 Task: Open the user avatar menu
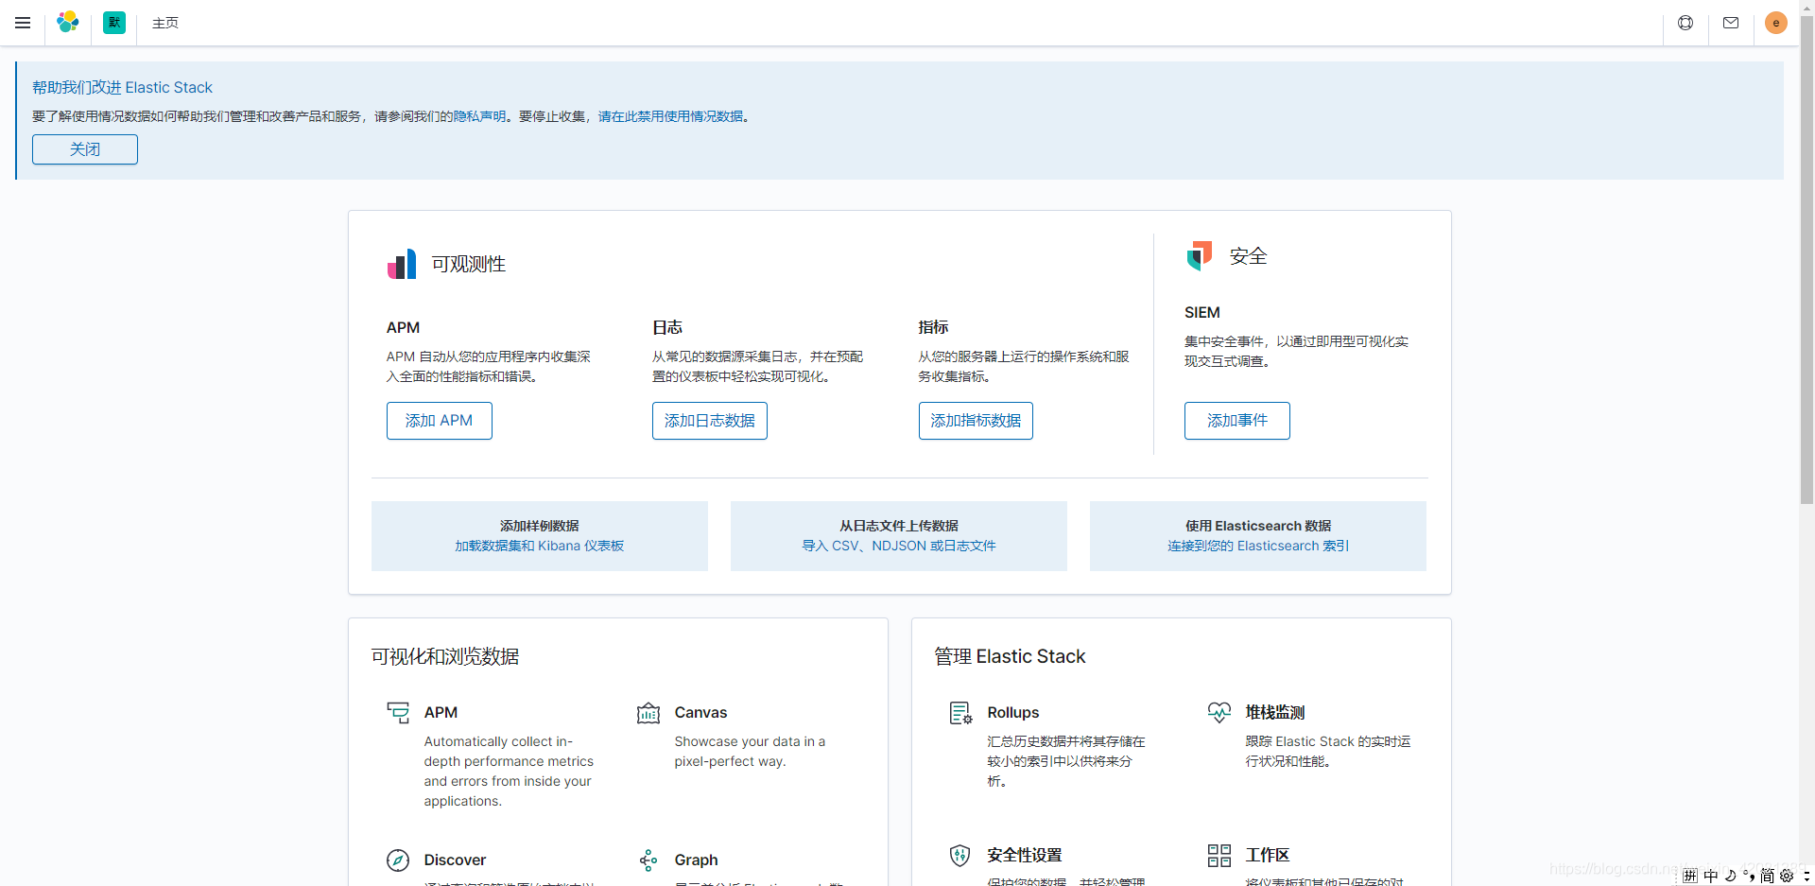[1776, 23]
